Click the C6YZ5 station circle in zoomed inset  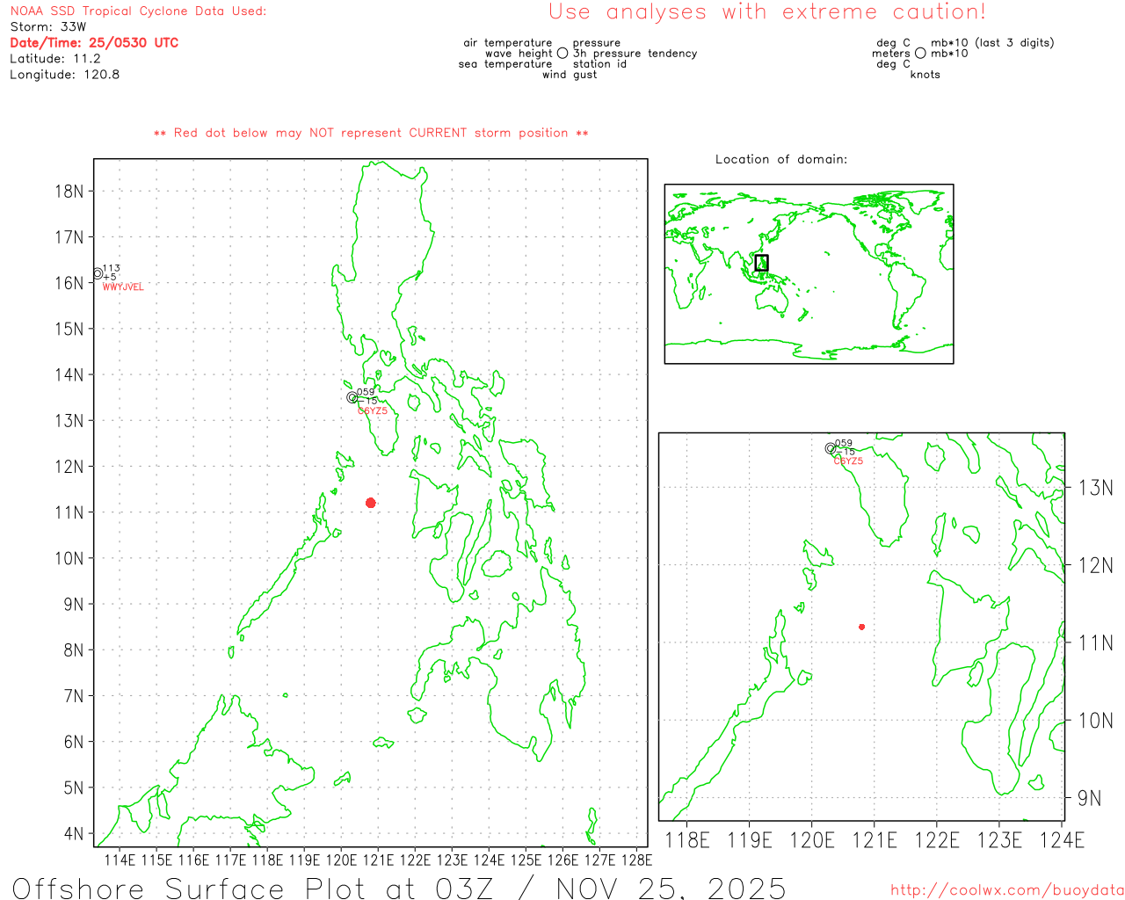(x=830, y=448)
